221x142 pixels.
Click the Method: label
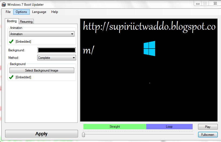tap(13, 58)
